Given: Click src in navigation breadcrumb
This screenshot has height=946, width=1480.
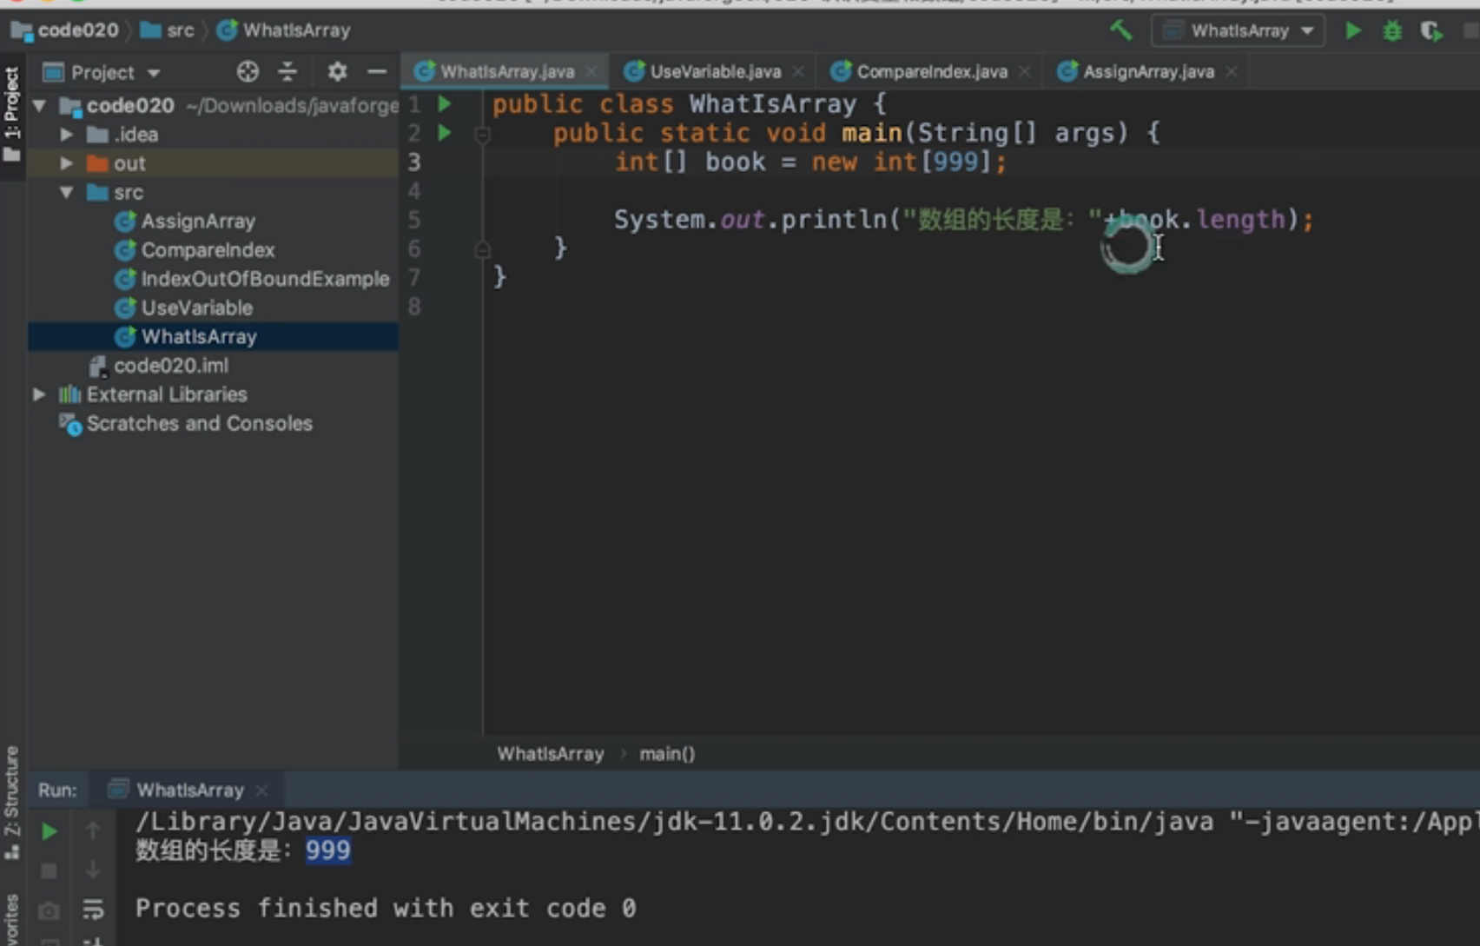Looking at the screenshot, I should (x=180, y=30).
